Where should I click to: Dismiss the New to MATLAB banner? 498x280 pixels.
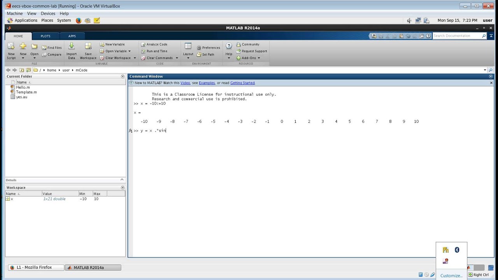pos(491,83)
